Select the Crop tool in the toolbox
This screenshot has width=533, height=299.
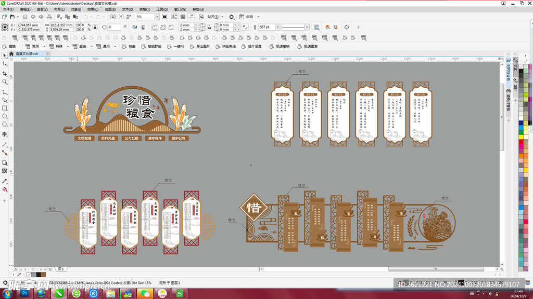(x=5, y=73)
